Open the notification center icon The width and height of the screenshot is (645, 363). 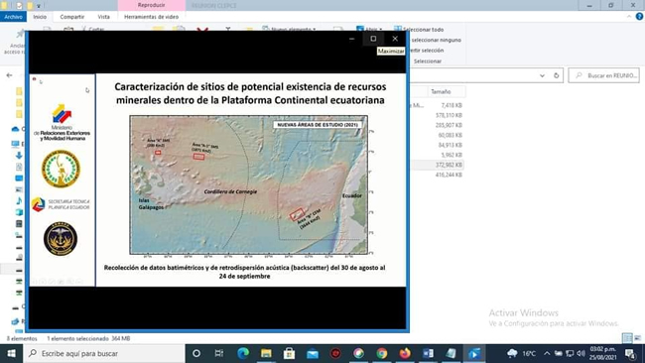pos(630,353)
